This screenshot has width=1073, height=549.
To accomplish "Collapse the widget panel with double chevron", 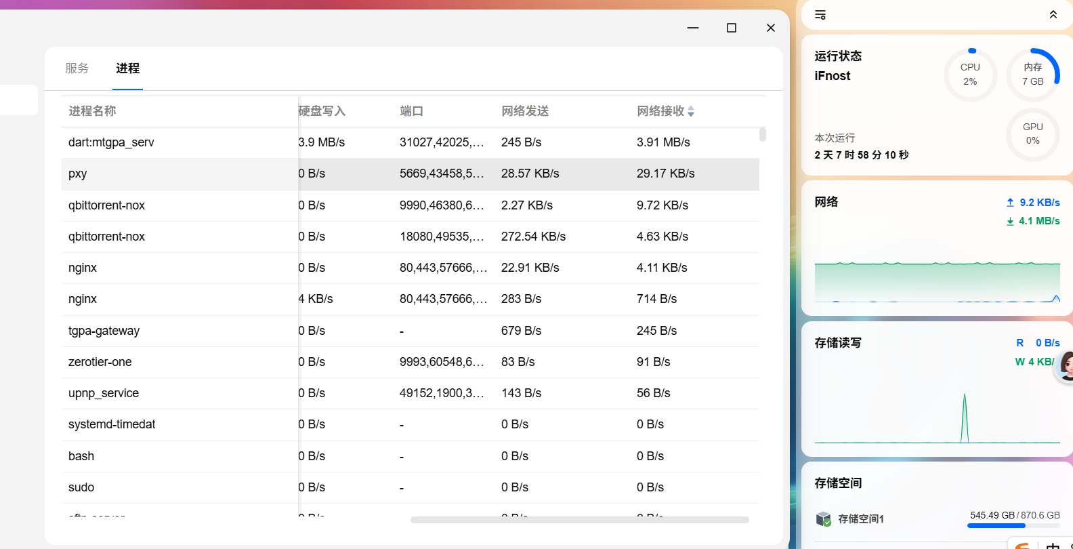I will [x=1053, y=15].
